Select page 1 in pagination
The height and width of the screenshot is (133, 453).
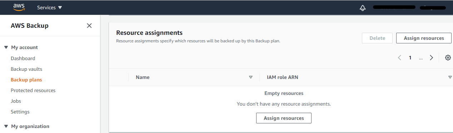tap(410, 58)
